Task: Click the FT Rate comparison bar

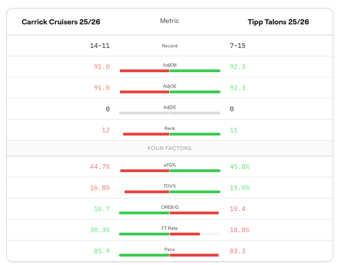Action: (x=170, y=234)
